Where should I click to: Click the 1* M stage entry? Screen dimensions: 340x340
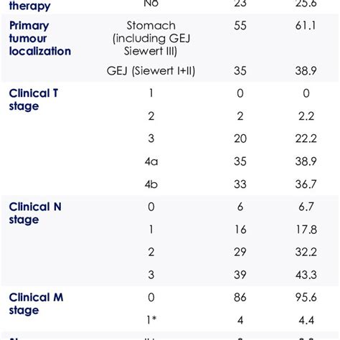(151, 320)
